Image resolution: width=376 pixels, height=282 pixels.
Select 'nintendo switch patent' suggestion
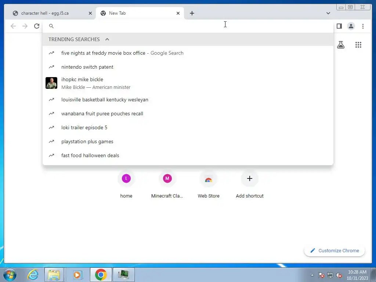(x=188, y=67)
